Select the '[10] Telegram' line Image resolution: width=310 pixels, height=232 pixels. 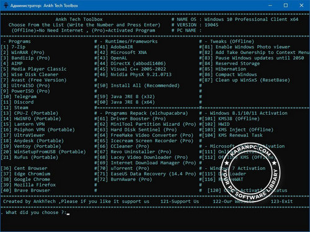click(19, 97)
